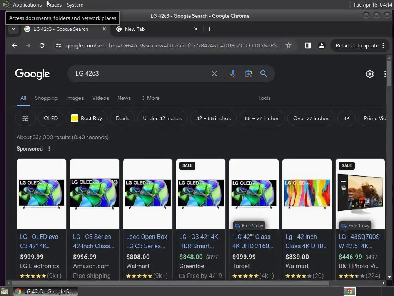Expand the More search categories menu
Image resolution: width=394 pixels, height=296 pixels.
(x=150, y=98)
